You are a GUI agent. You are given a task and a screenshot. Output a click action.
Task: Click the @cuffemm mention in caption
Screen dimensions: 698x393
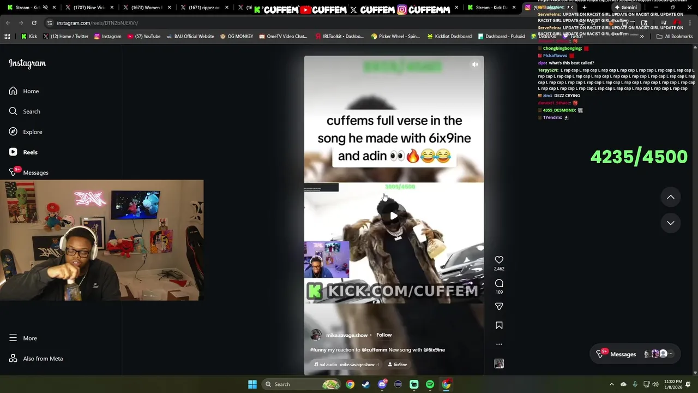[x=374, y=350]
